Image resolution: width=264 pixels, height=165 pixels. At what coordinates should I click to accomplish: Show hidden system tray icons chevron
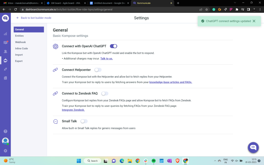click(x=215, y=161)
